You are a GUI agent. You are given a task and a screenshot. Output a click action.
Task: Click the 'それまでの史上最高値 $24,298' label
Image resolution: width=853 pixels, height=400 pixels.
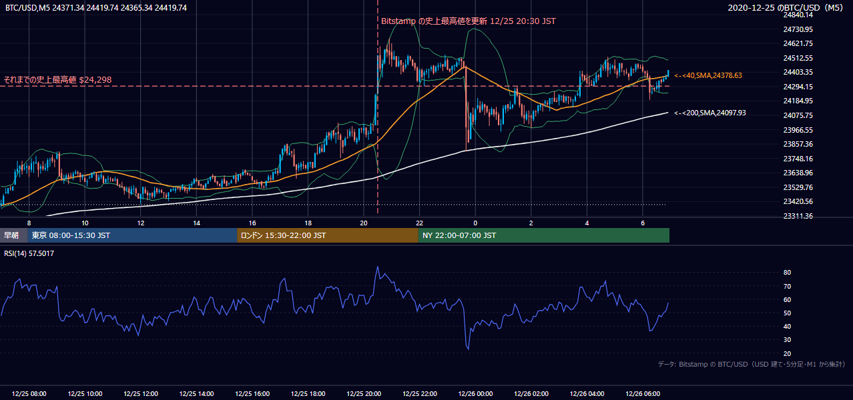pos(57,79)
